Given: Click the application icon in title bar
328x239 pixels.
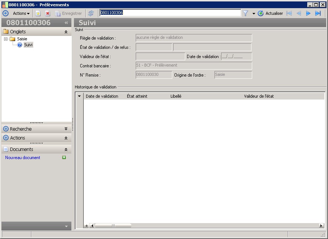Looking at the screenshot, I should 5,4.
